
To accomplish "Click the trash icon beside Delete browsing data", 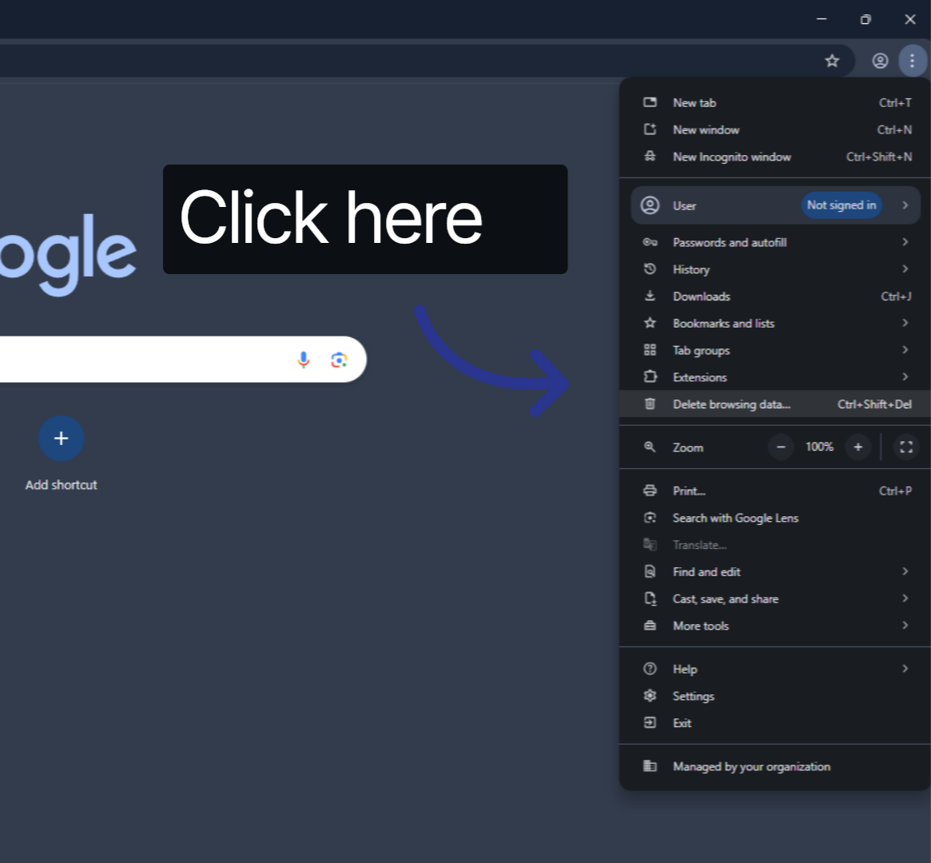I will (650, 404).
